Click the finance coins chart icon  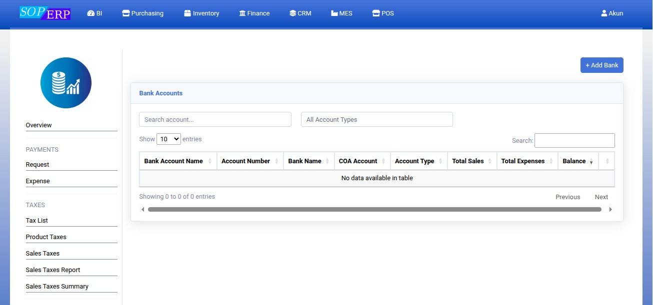(66, 83)
